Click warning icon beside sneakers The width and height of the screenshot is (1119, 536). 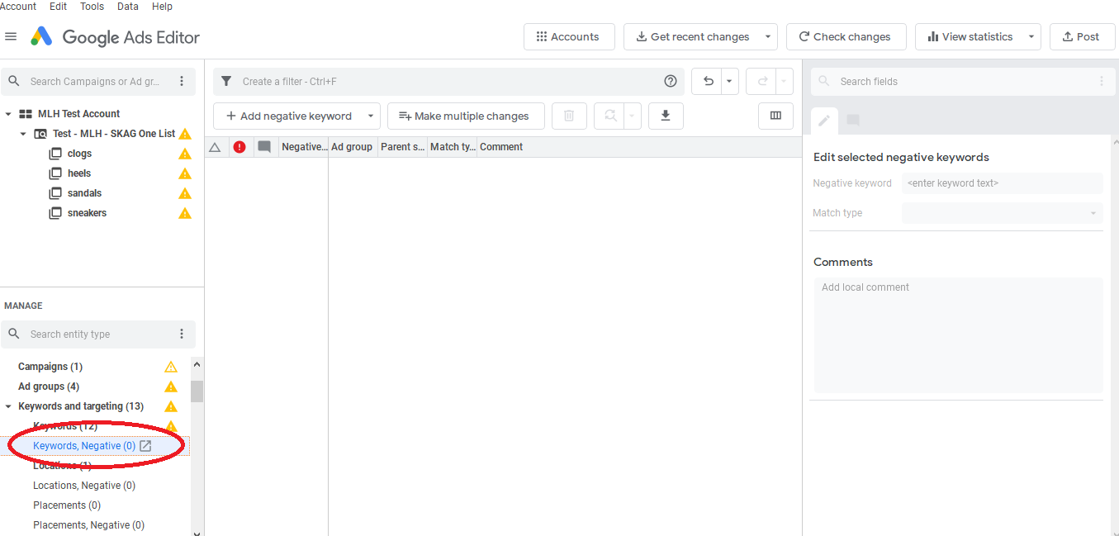(185, 213)
